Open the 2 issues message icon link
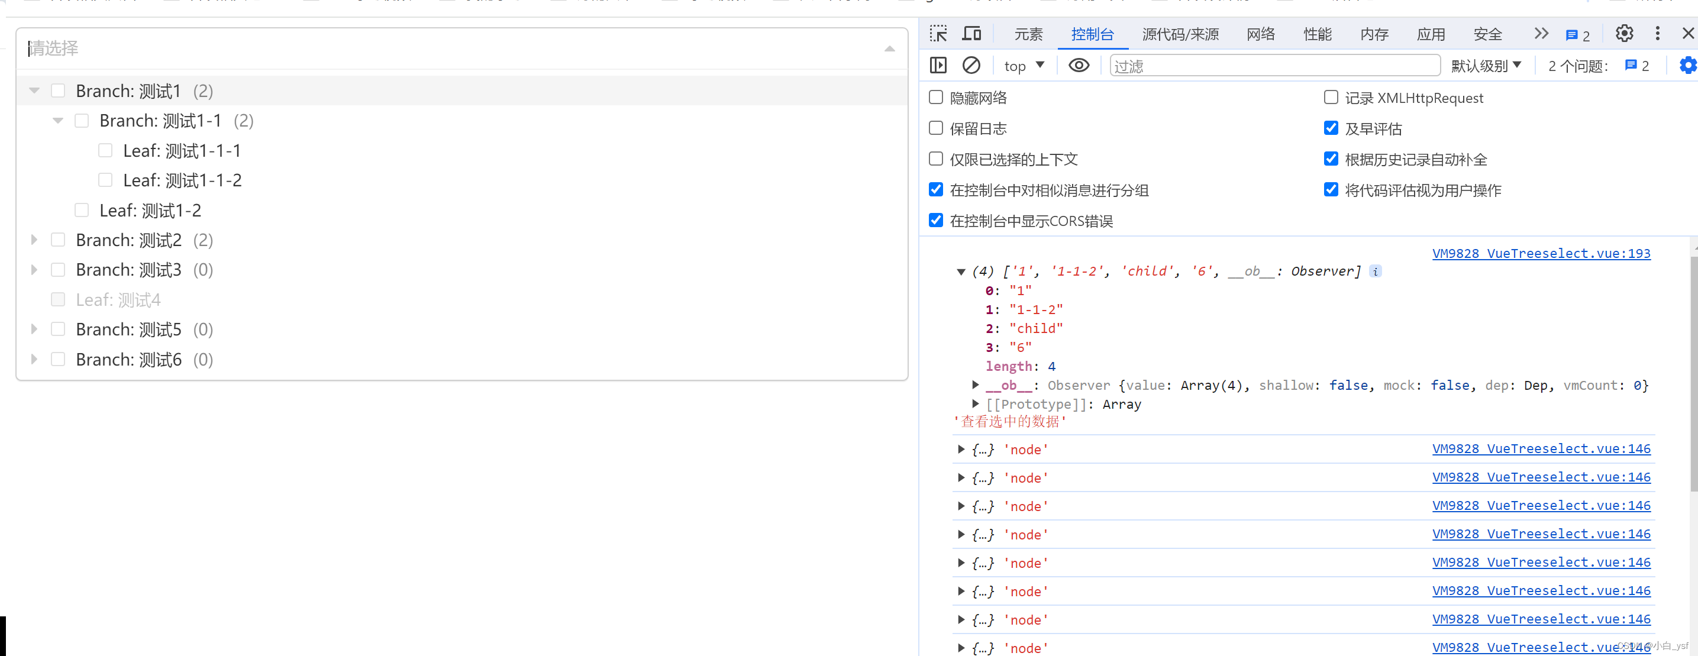 [x=1636, y=65]
